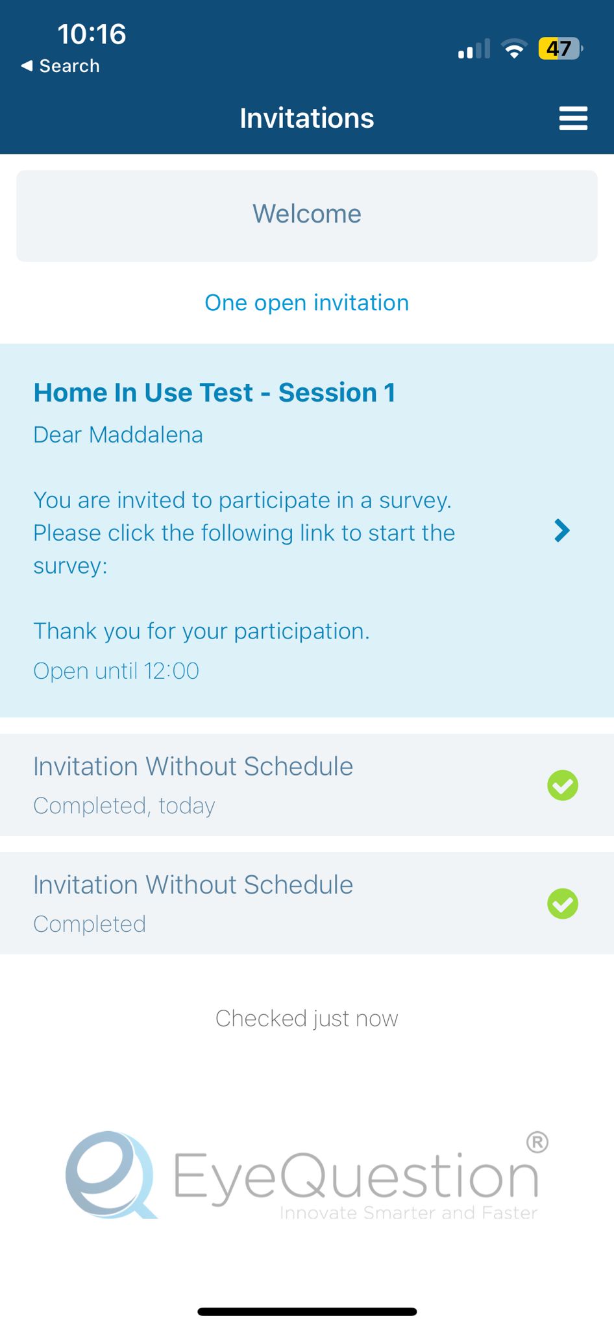Viewport: 614px width, 1329px height.
Task: Select the Welcome banner
Action: pos(307,215)
